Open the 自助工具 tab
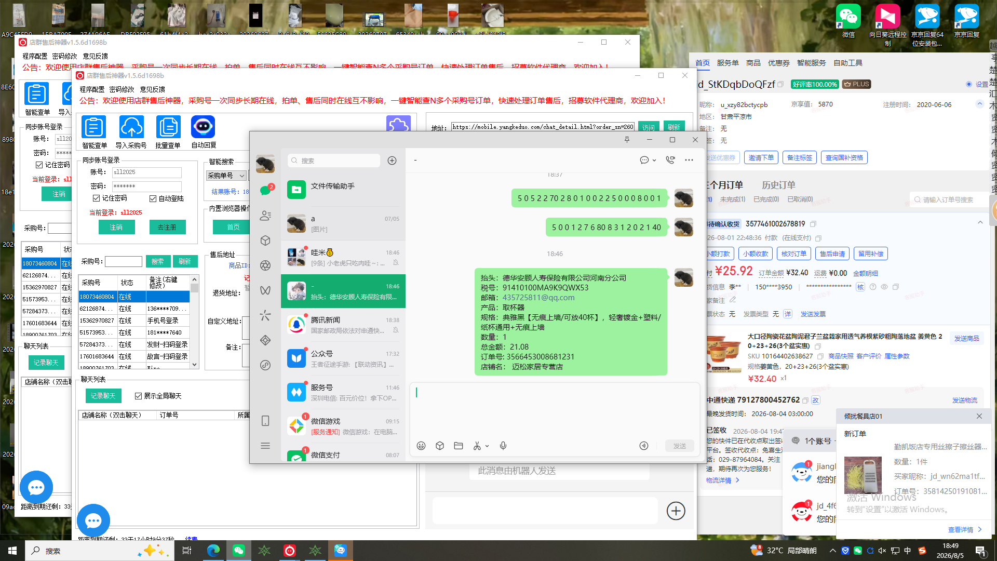This screenshot has width=997, height=561. coord(847,63)
